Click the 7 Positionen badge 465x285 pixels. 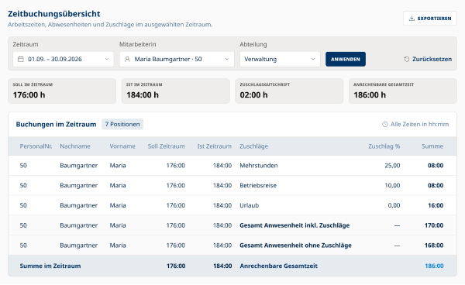click(122, 125)
